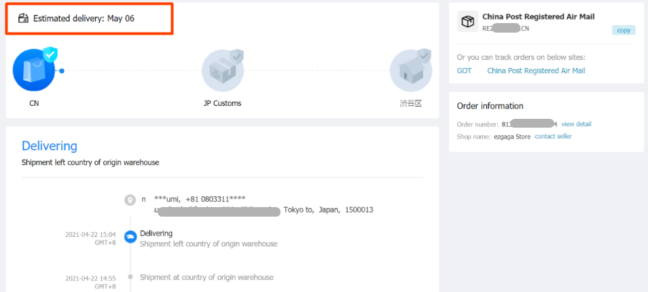The image size is (648, 292).
Task: Click the blue progress dot after CN
Action: click(62, 71)
